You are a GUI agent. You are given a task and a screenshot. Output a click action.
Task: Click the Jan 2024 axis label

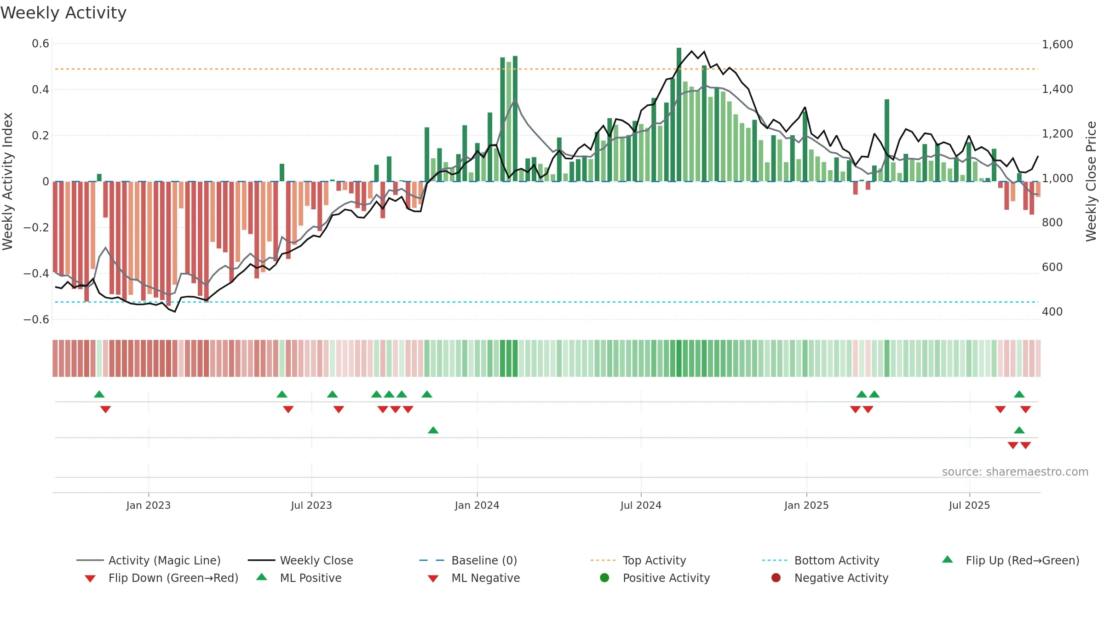pyautogui.click(x=477, y=505)
